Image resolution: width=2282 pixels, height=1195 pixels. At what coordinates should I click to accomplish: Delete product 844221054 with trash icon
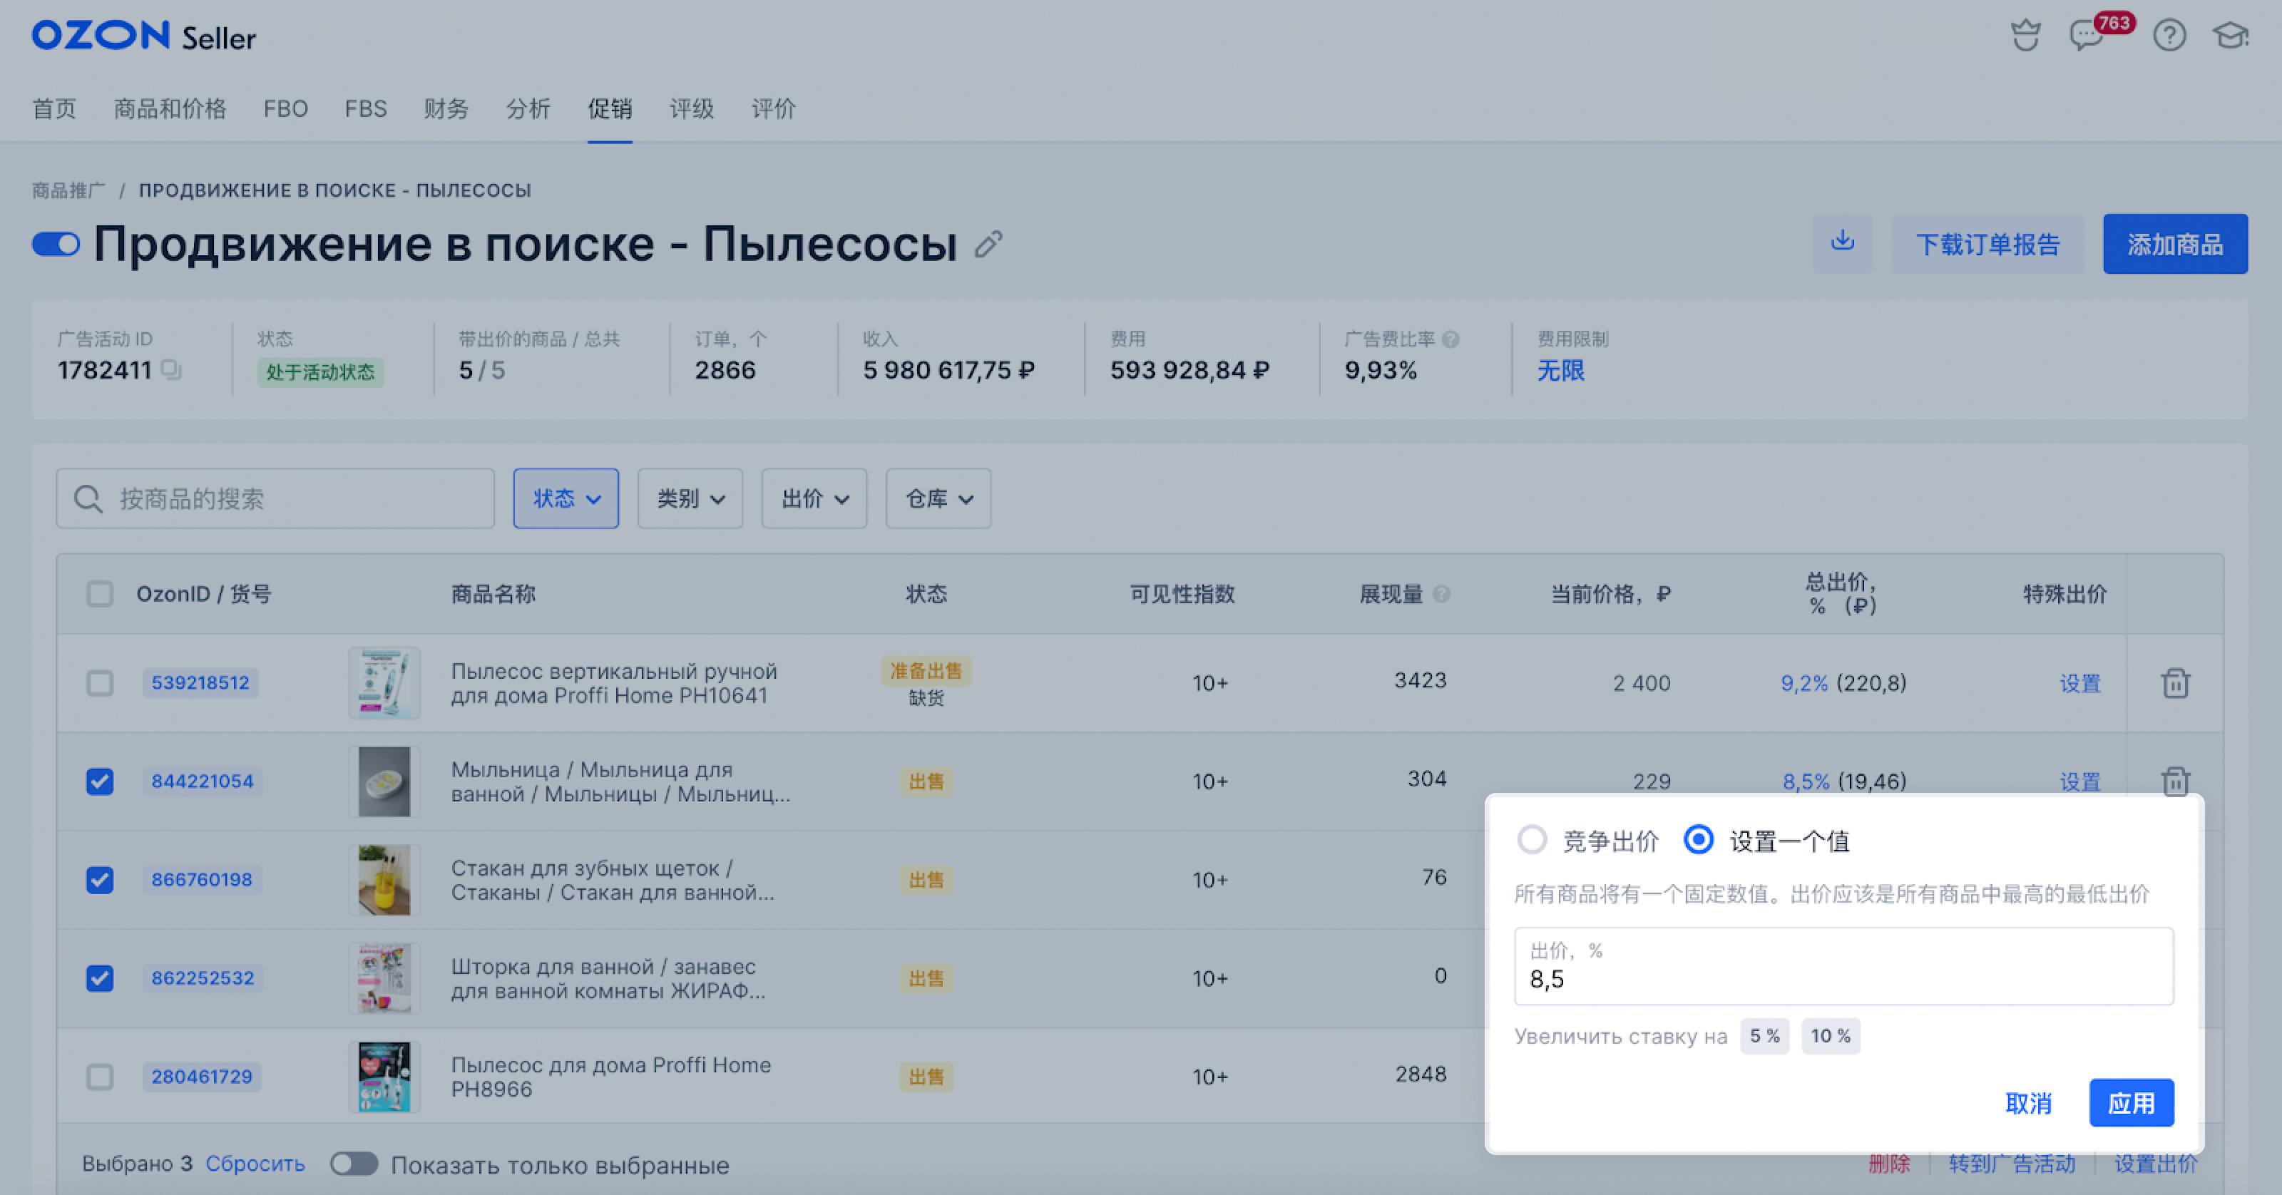coord(2175,781)
